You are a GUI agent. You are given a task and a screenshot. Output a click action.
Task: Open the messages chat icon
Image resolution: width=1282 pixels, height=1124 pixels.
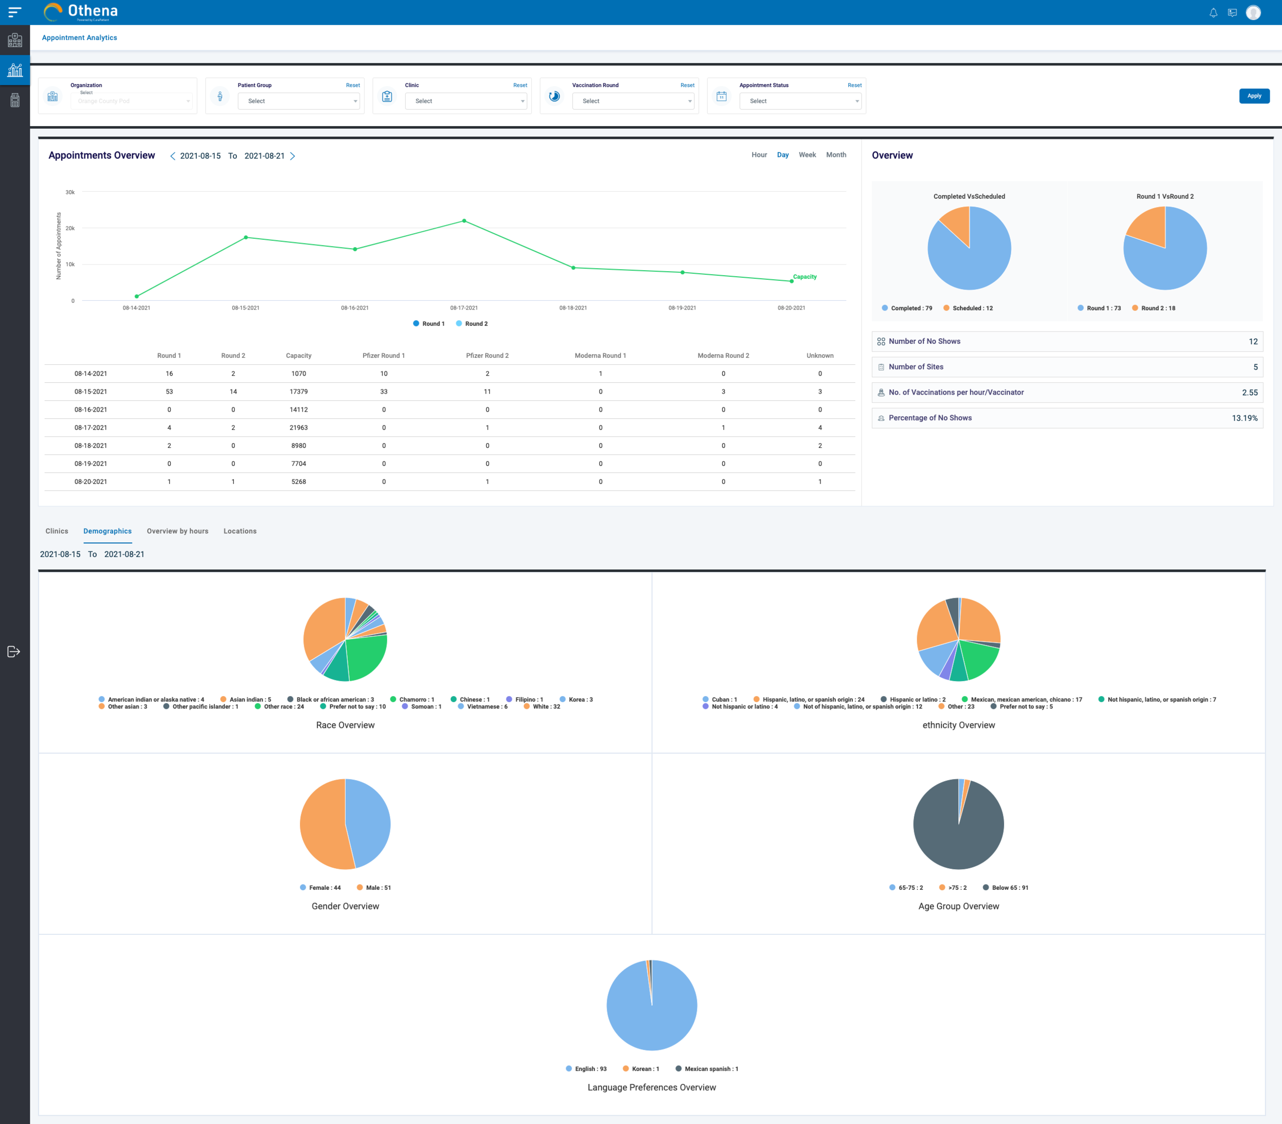pyautogui.click(x=1232, y=12)
